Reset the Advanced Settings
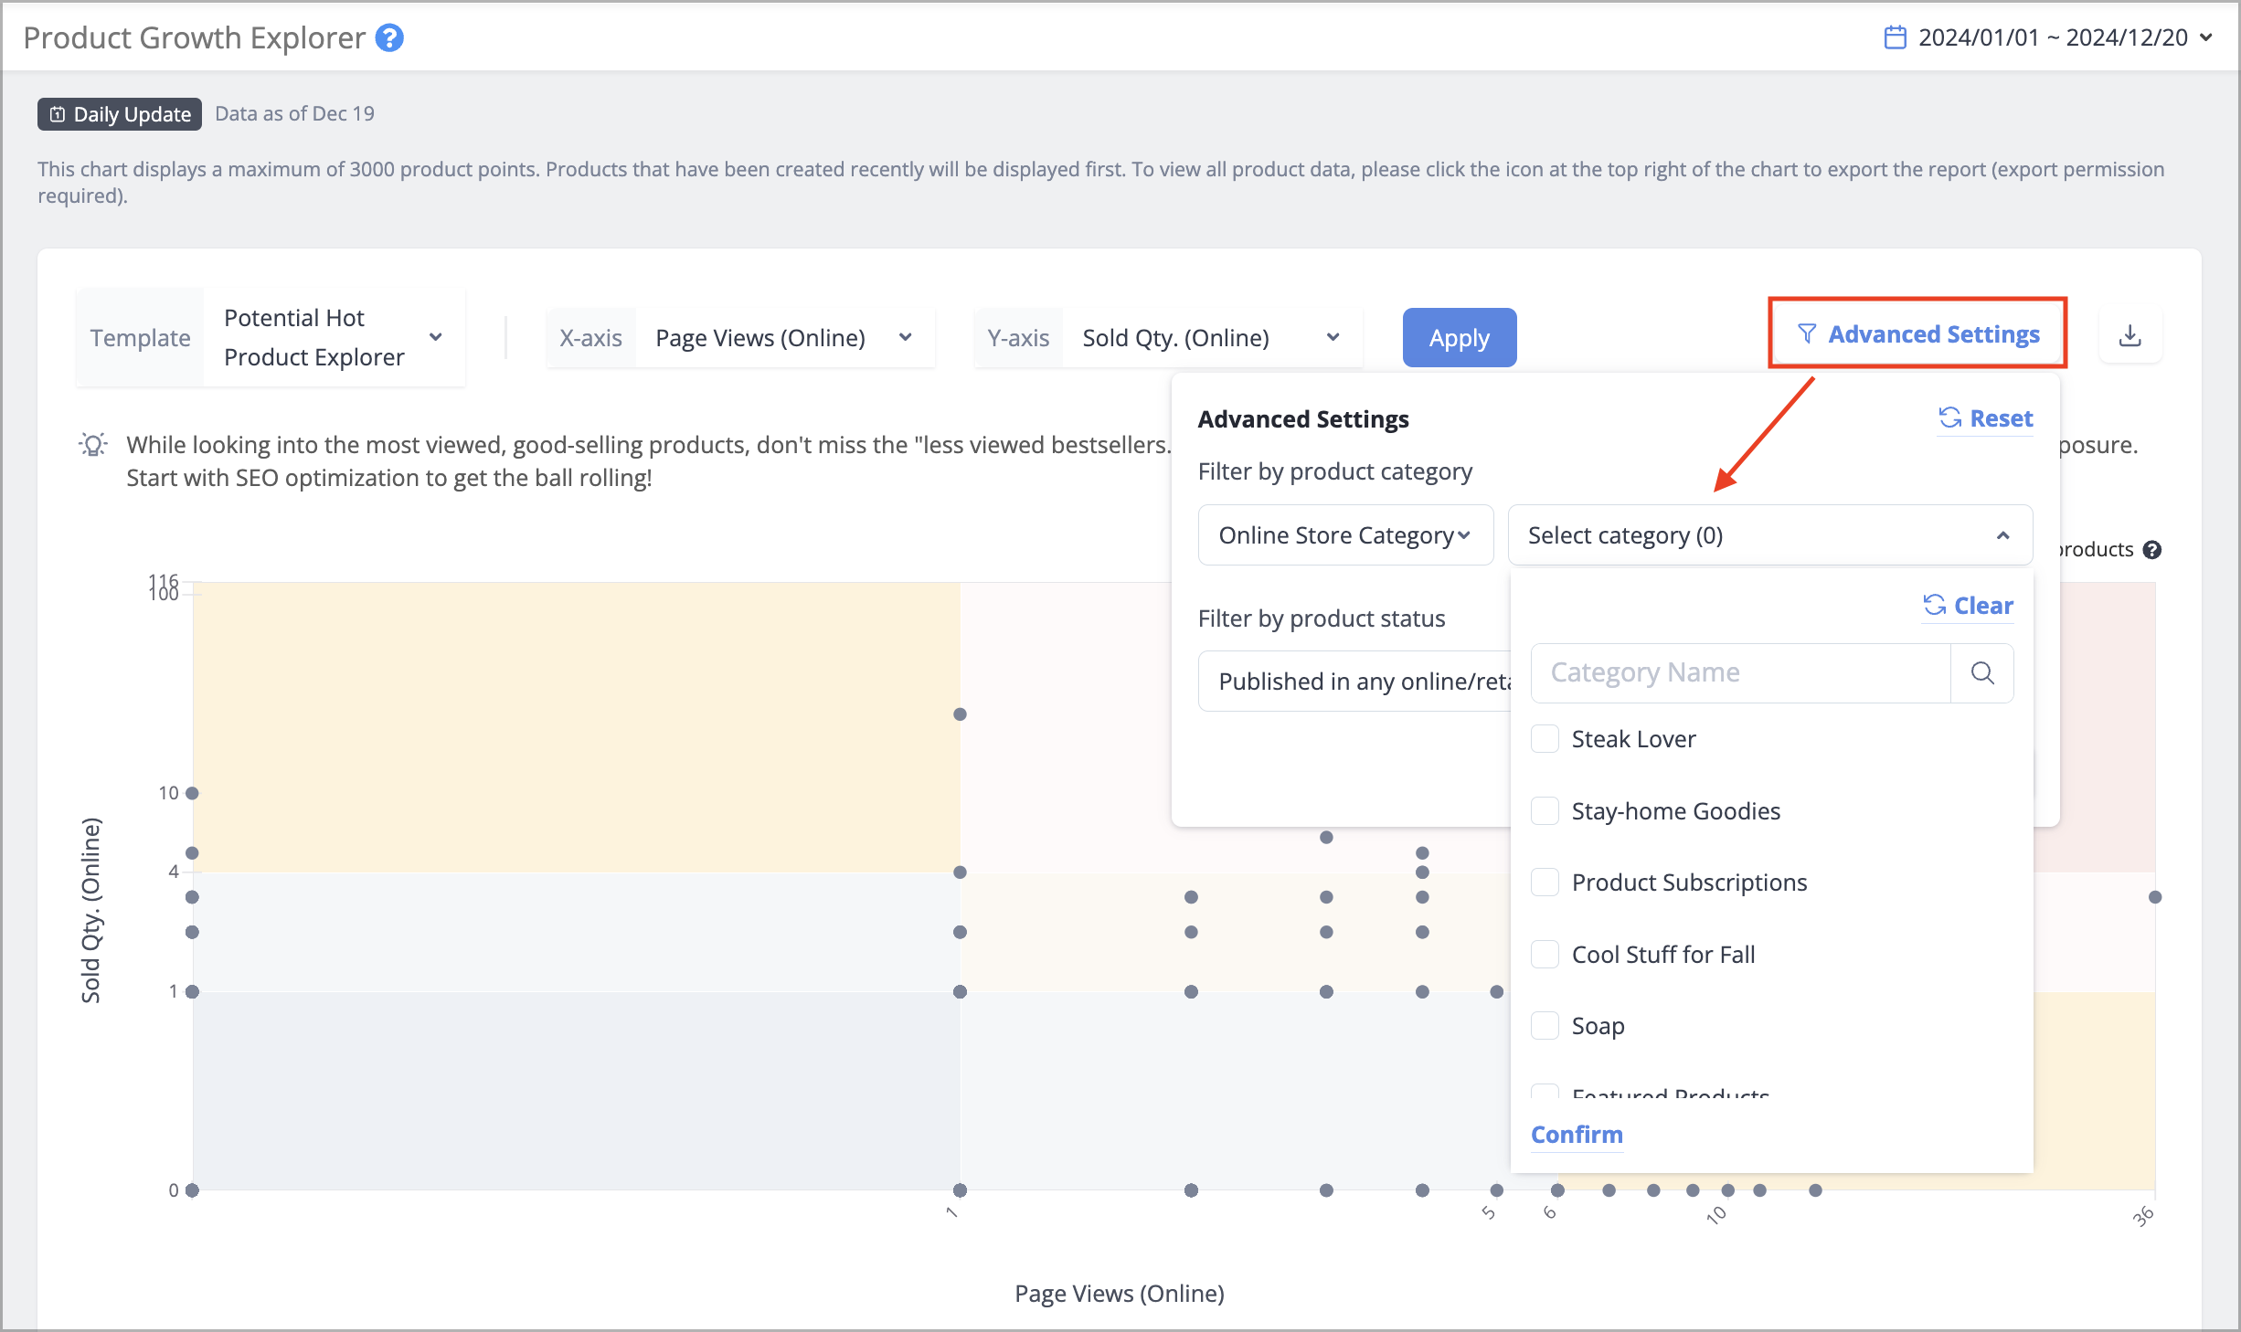Image resolution: width=2241 pixels, height=1332 pixels. click(1986, 418)
